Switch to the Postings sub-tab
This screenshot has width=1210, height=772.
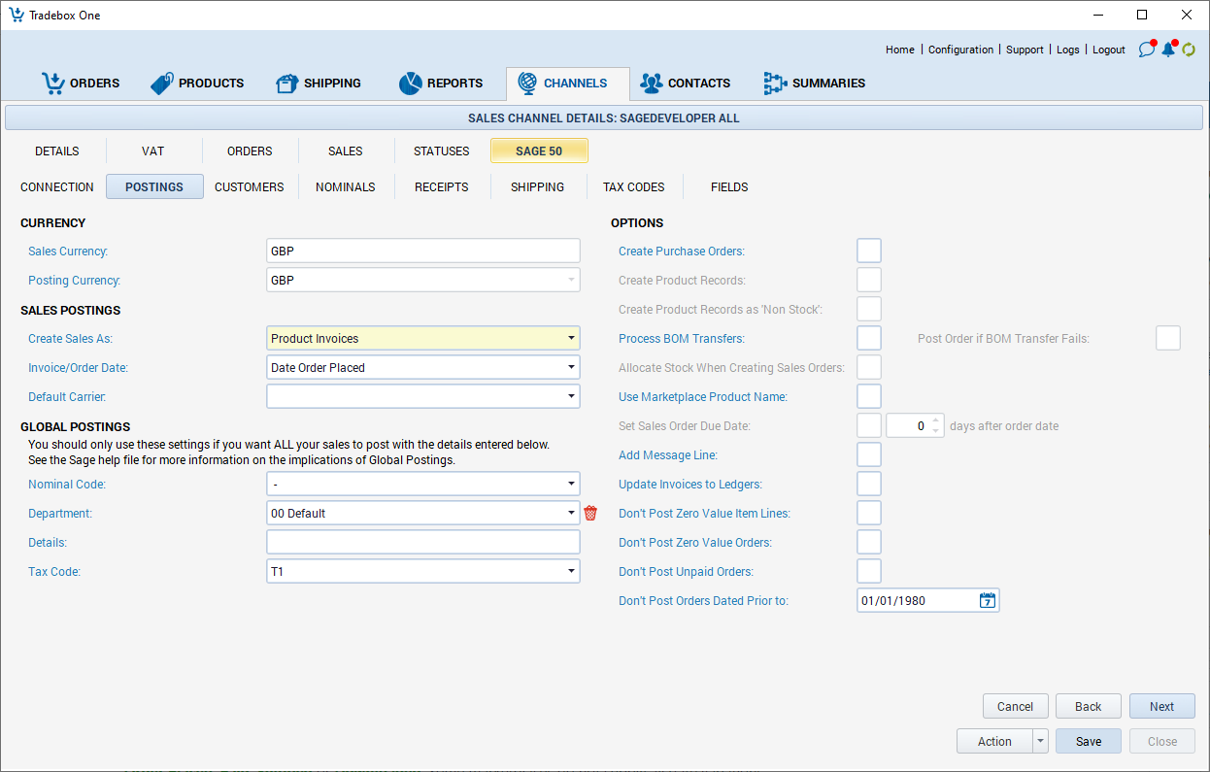coord(154,186)
